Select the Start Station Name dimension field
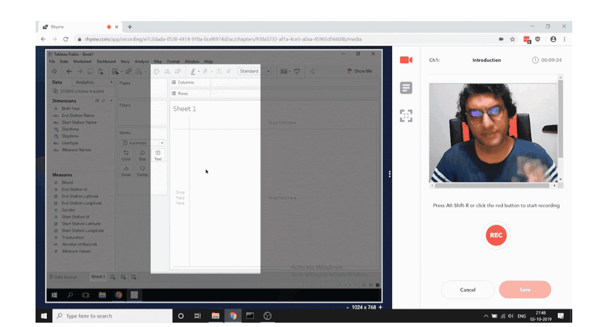Image resolution: width=615 pixels, height=327 pixels. tap(79, 122)
